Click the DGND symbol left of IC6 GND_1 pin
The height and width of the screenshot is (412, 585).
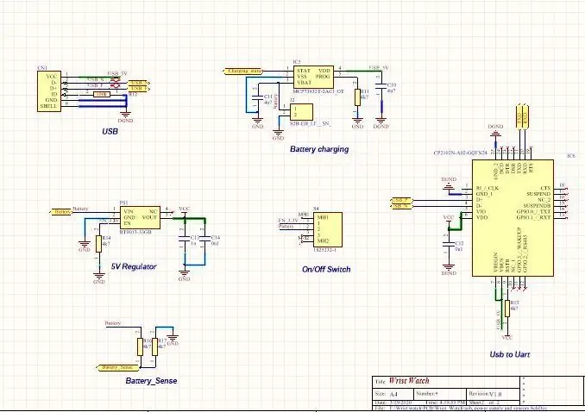click(449, 184)
